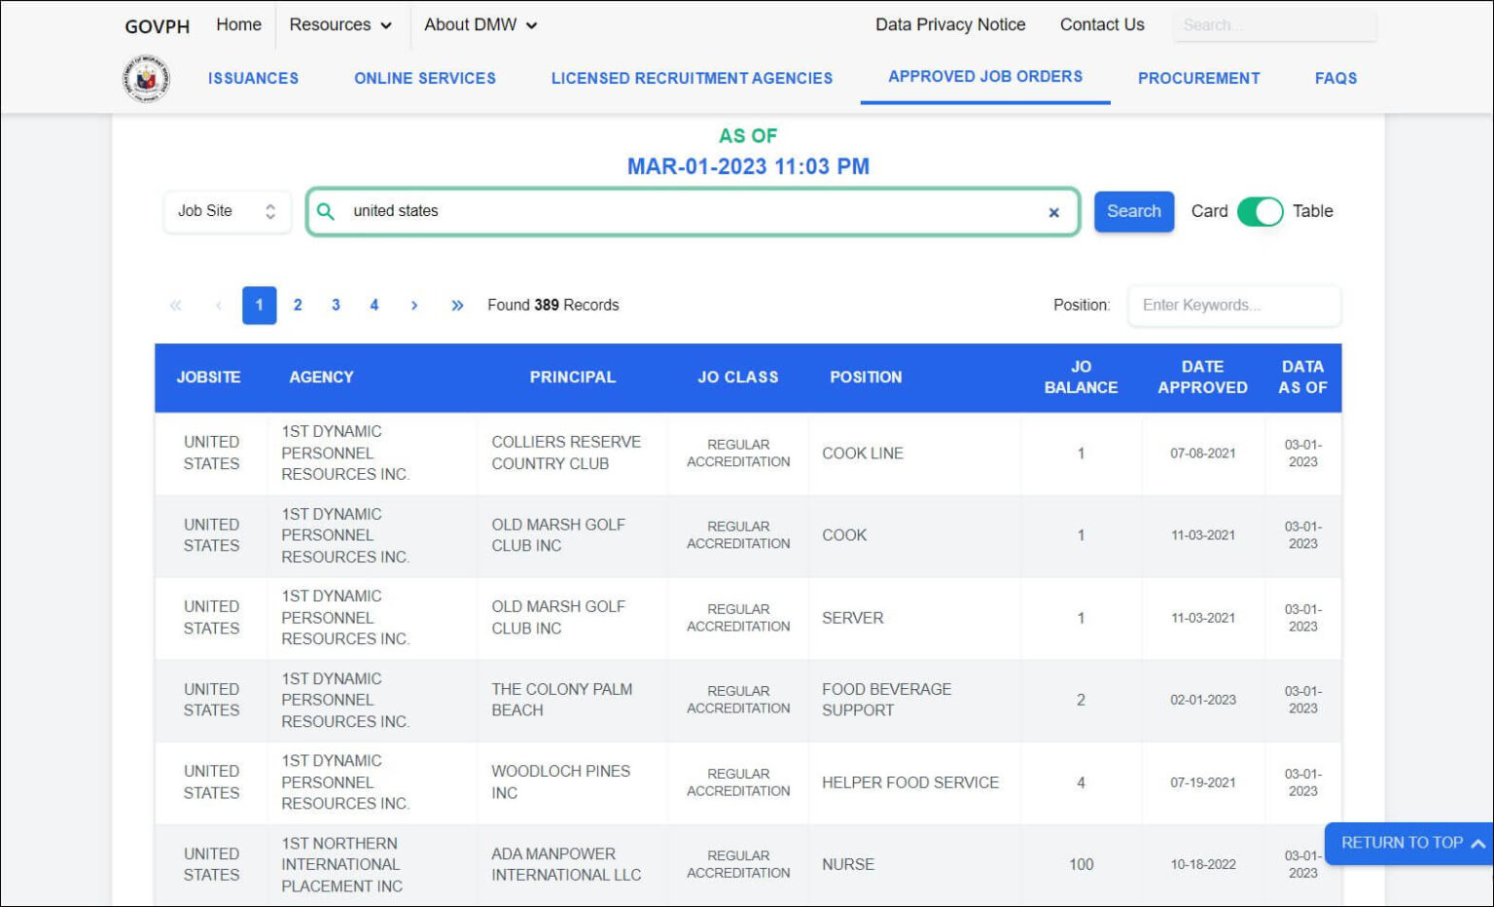Click the up chevron on Return to Top

(1479, 843)
